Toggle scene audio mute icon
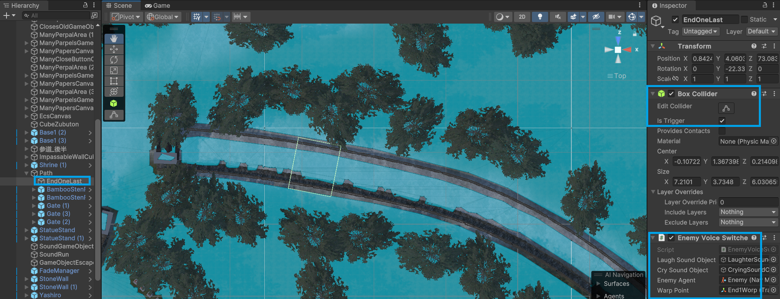This screenshot has width=780, height=299. 558,17
